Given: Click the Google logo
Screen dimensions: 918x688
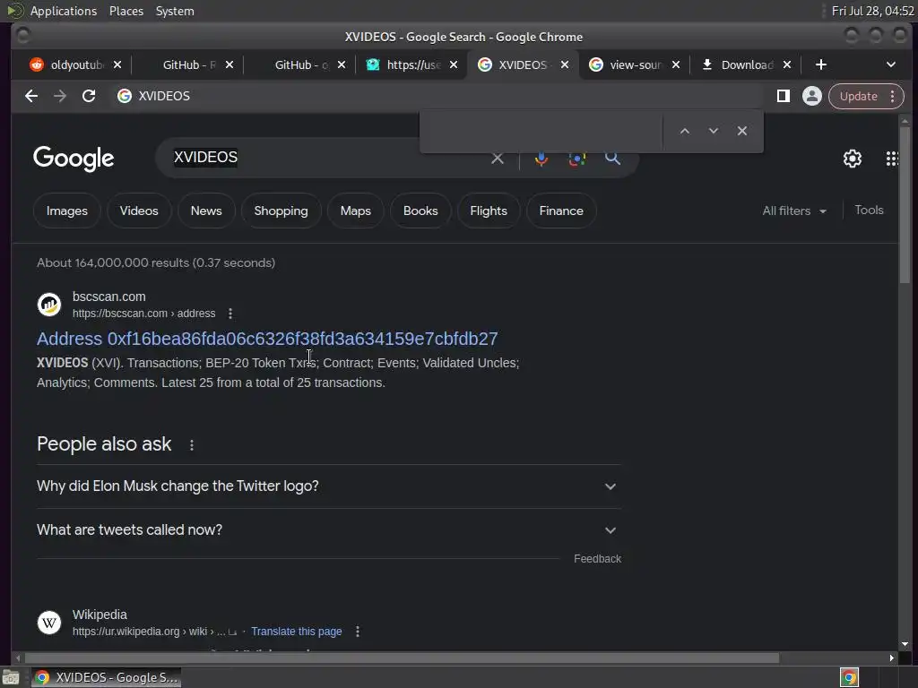Looking at the screenshot, I should pyautogui.click(x=74, y=159).
